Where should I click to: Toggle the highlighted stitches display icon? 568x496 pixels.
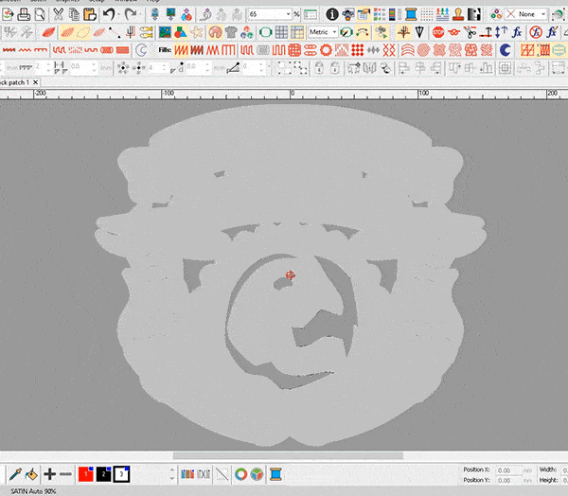68,32
